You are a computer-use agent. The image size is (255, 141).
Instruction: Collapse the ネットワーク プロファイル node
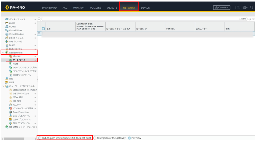click(x=3, y=86)
